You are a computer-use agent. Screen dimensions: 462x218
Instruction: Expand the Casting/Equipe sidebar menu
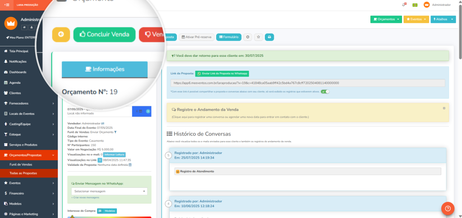click(29, 124)
